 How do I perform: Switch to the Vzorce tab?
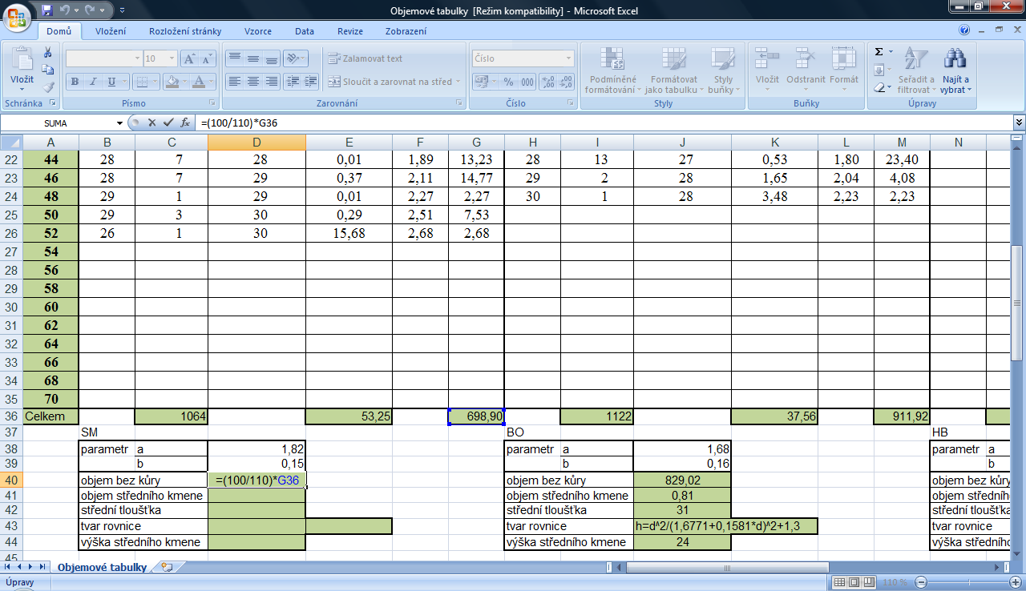[258, 31]
